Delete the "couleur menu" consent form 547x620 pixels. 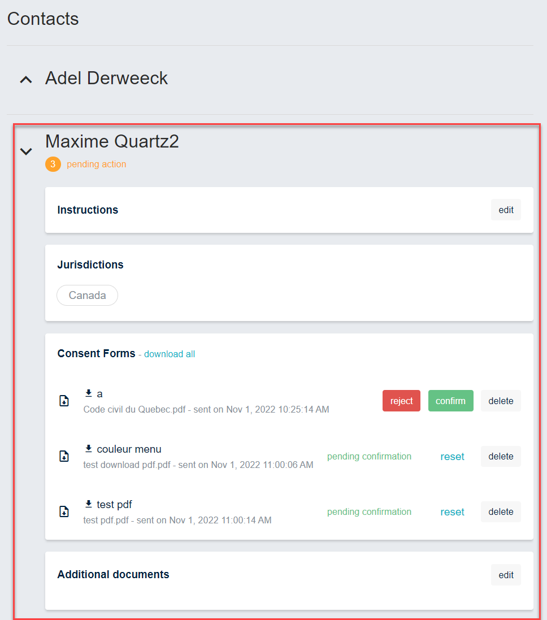(501, 456)
